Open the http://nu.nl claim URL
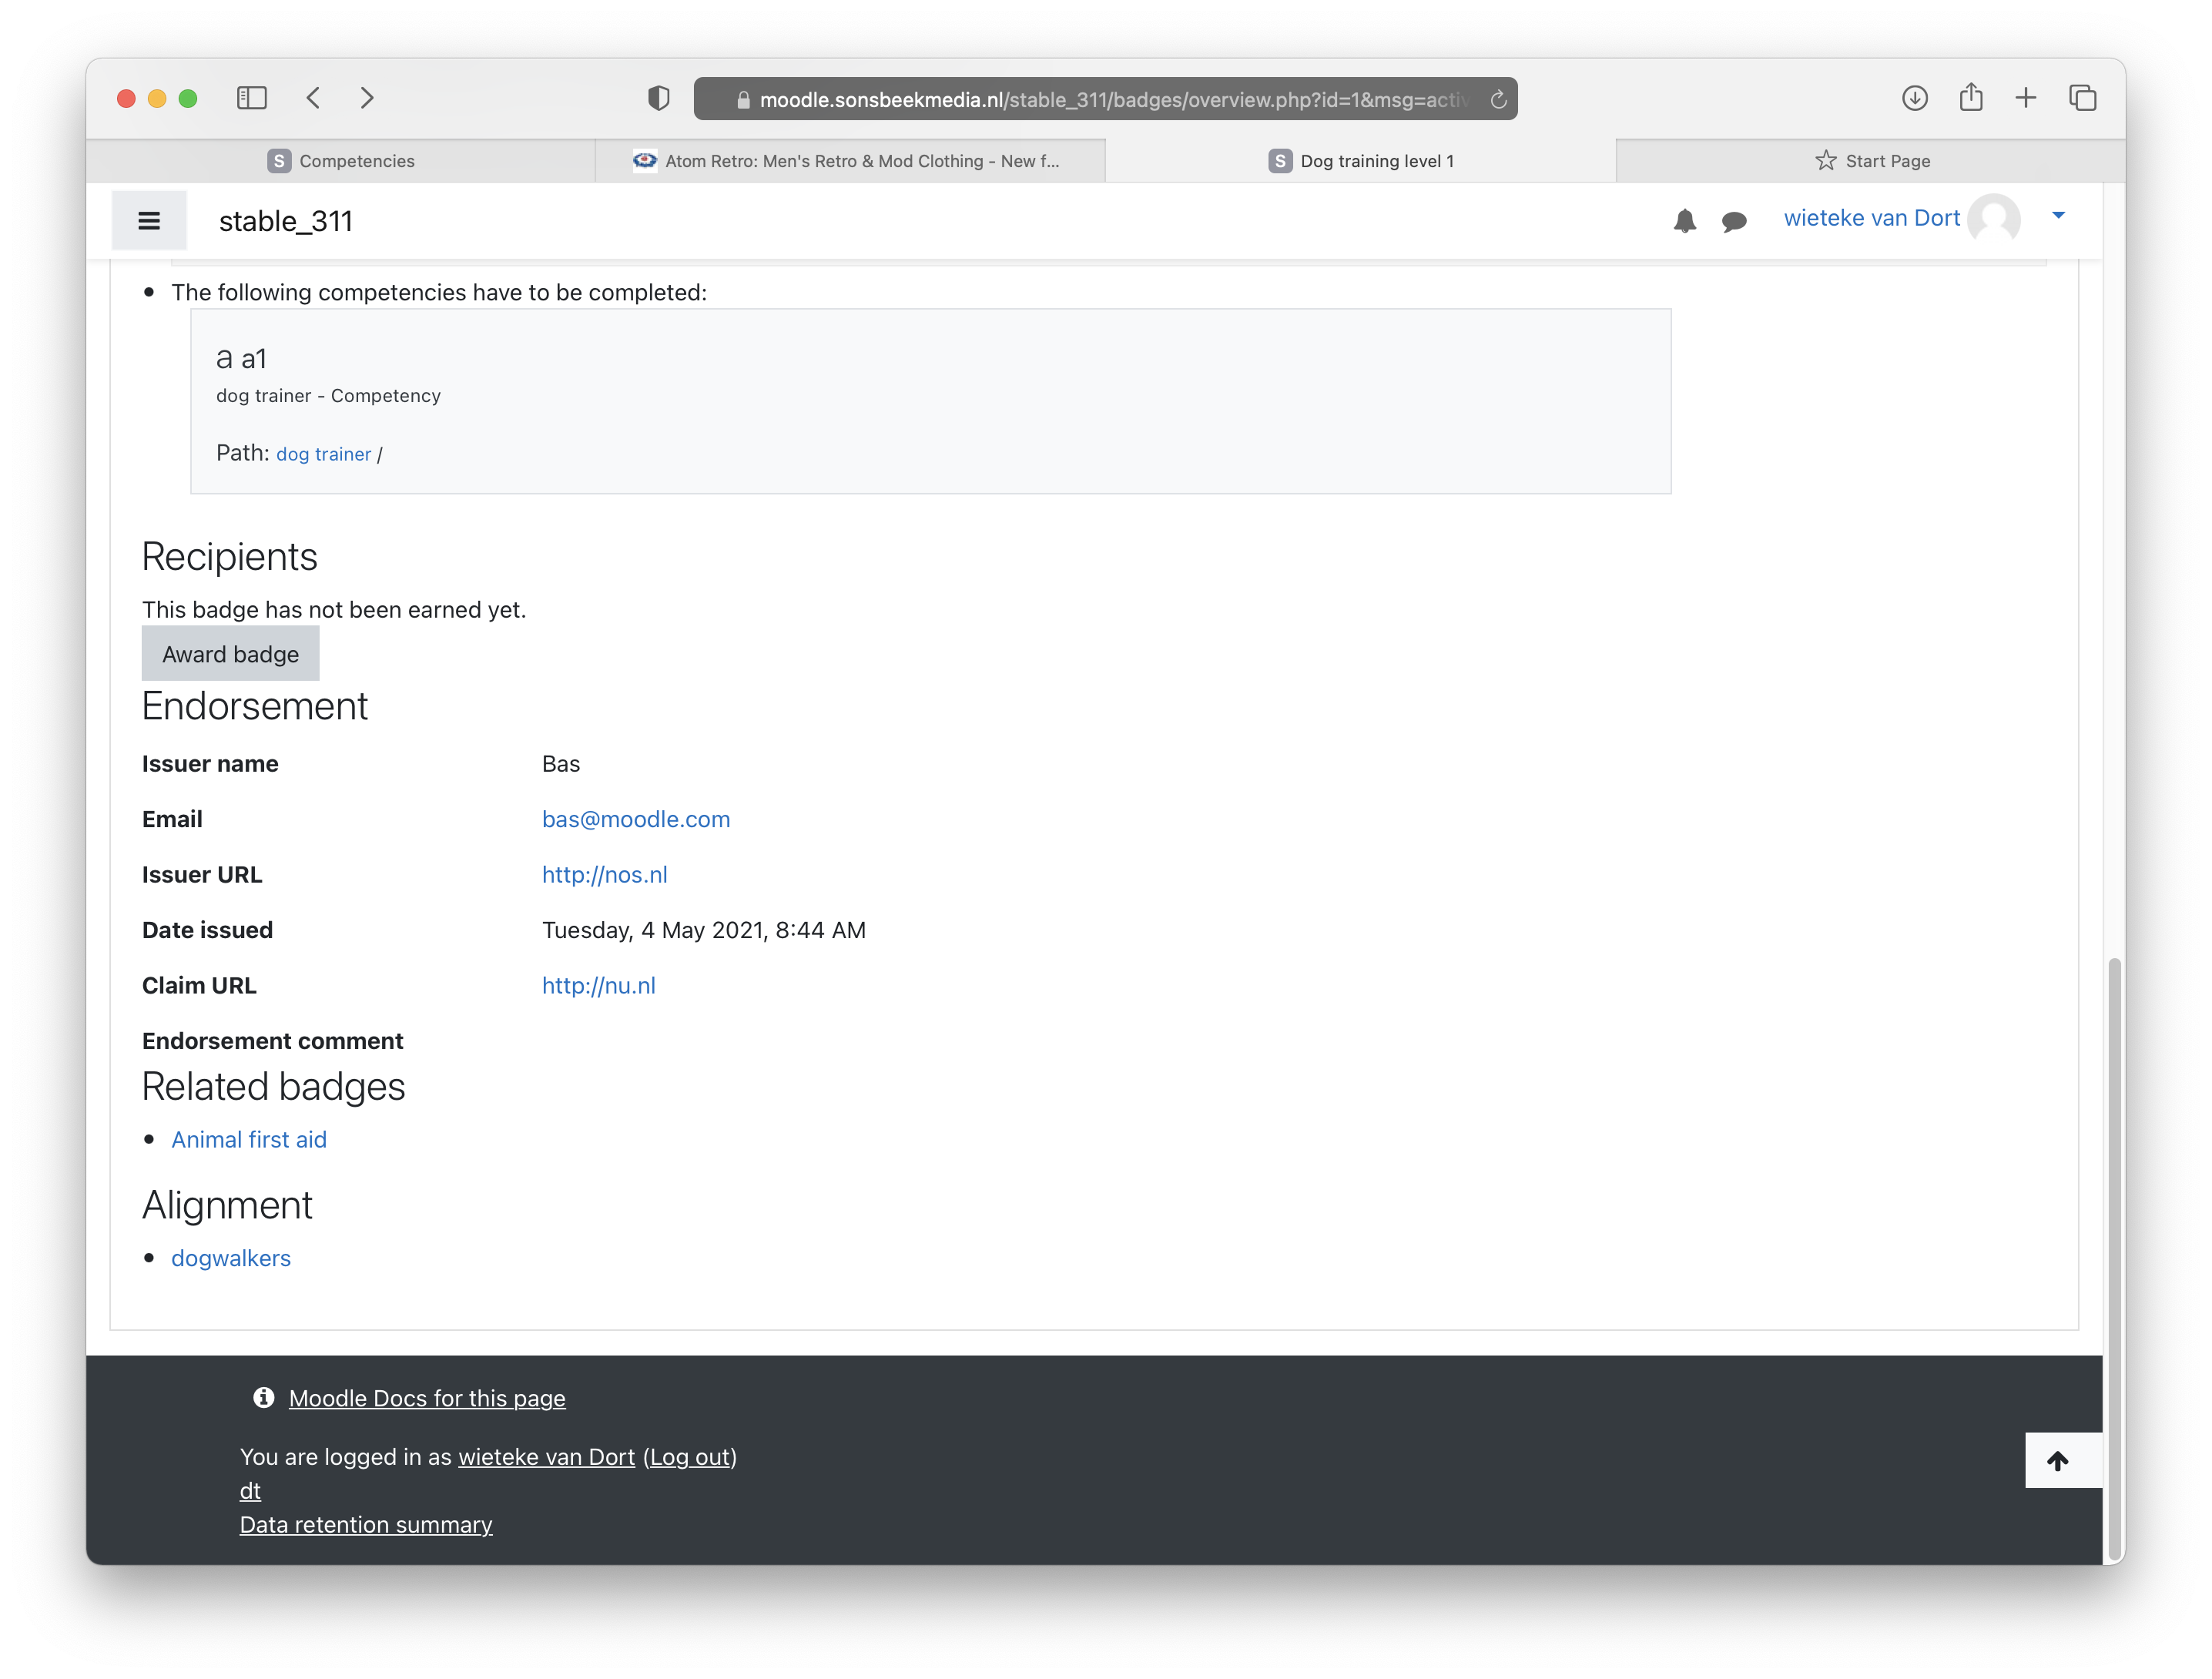This screenshot has width=2212, height=1679. (x=598, y=985)
